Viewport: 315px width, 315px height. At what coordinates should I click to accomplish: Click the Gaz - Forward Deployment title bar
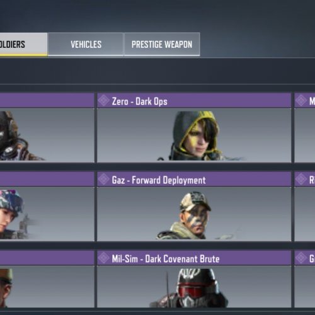click(194, 180)
